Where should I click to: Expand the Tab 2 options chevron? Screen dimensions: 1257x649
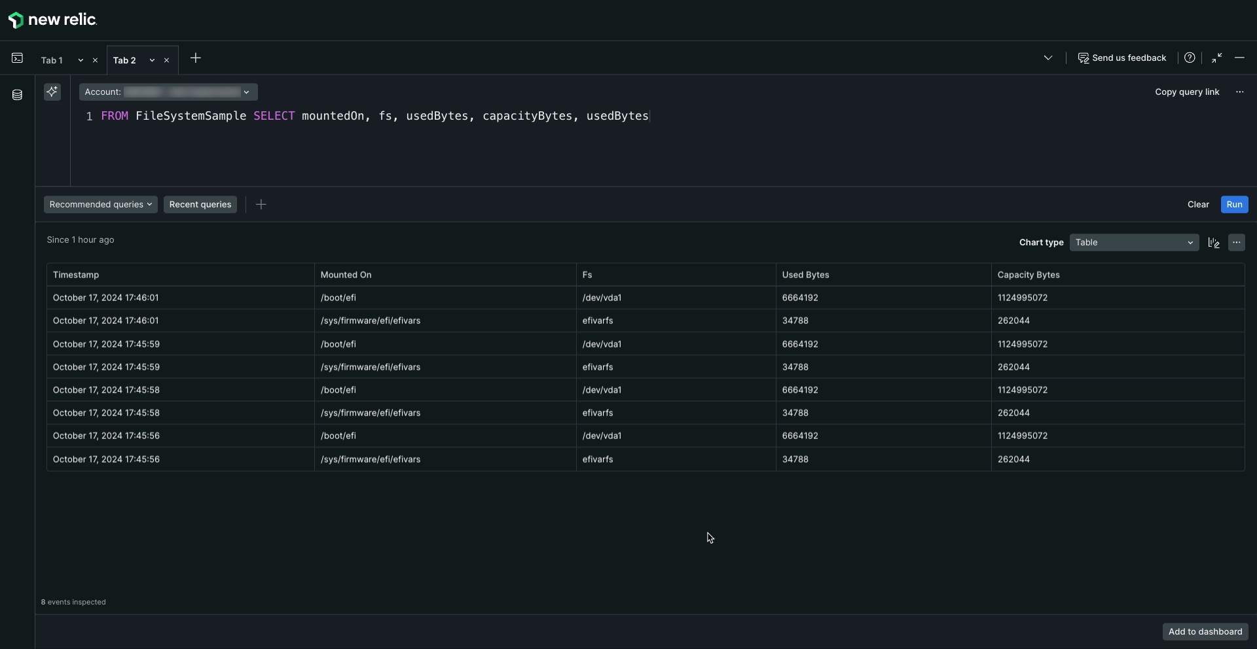tap(152, 60)
